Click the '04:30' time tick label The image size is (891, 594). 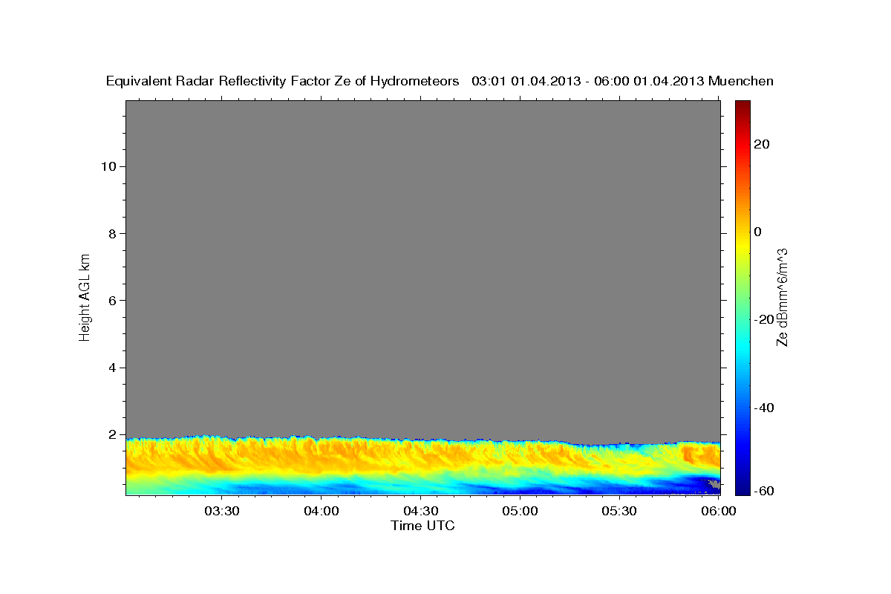pyautogui.click(x=421, y=511)
